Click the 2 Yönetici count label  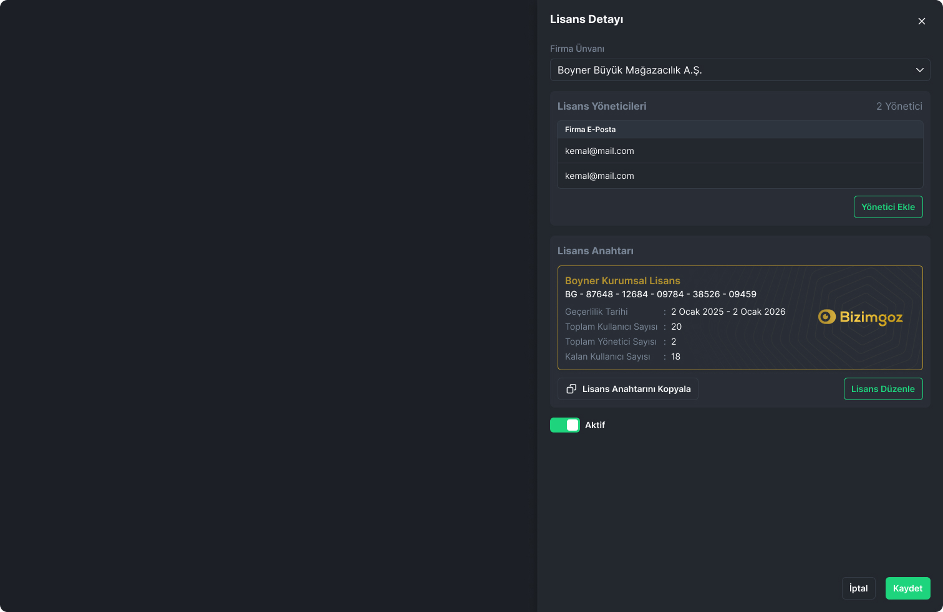899,106
